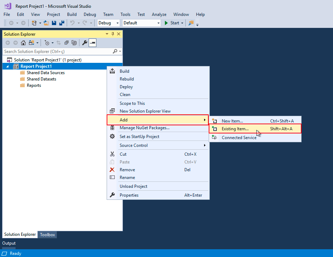Click Solution Explorer back arrow icon
Screen dimensions: 333x257
(8, 43)
